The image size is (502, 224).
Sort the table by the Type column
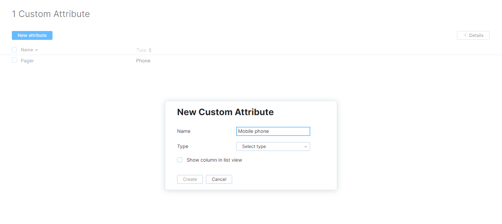pyautogui.click(x=141, y=50)
